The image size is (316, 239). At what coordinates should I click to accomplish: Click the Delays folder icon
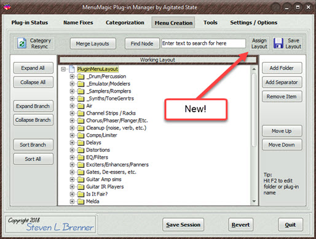point(81,143)
